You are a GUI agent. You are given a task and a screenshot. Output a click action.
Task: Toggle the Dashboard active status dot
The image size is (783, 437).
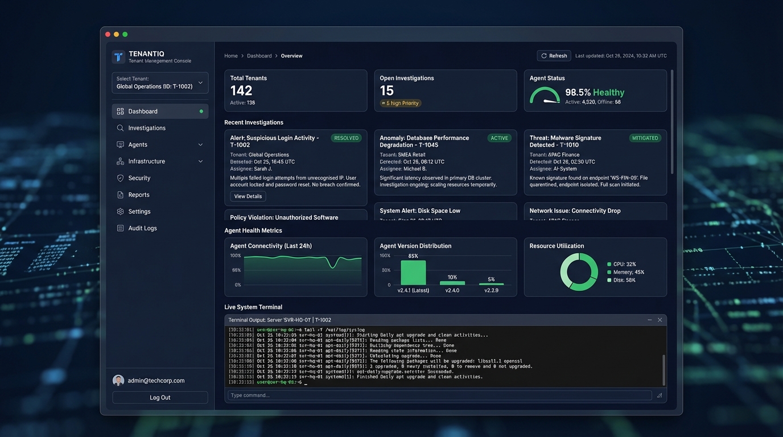point(200,111)
